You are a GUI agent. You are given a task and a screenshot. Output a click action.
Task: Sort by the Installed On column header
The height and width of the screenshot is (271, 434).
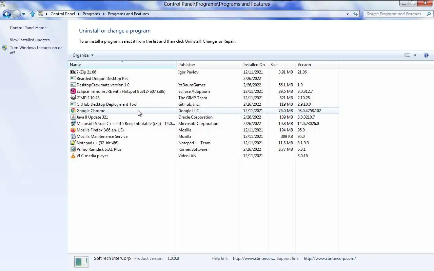coord(255,64)
